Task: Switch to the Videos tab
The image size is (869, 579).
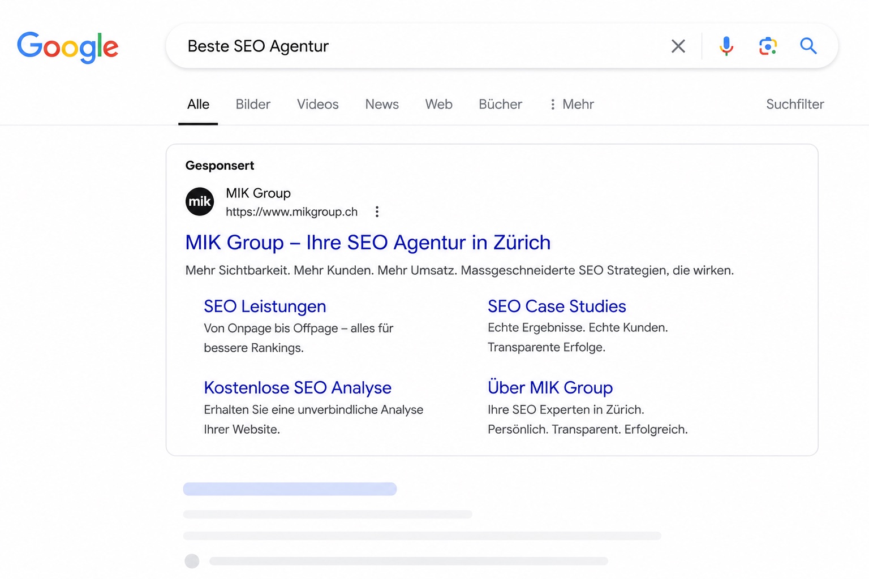Action: click(x=318, y=105)
